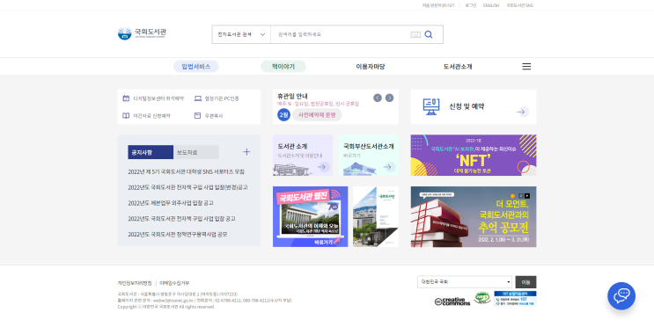Screen dimensions: 654x327
Task: Open notice 전자책 구입 사업 입찰 공고
Action: [x=181, y=219]
